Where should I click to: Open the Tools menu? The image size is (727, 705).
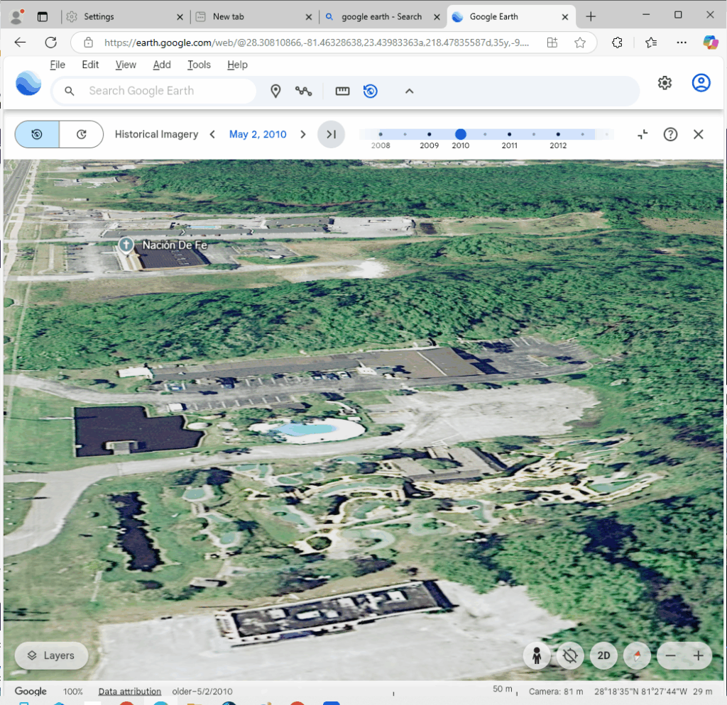tap(199, 65)
